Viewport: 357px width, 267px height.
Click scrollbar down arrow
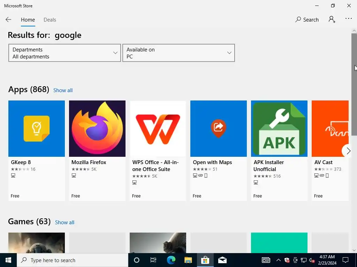(x=354, y=250)
